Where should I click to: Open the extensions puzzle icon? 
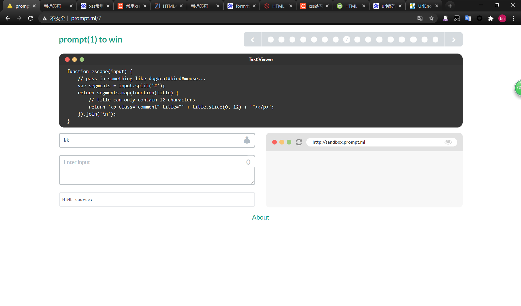(x=491, y=18)
